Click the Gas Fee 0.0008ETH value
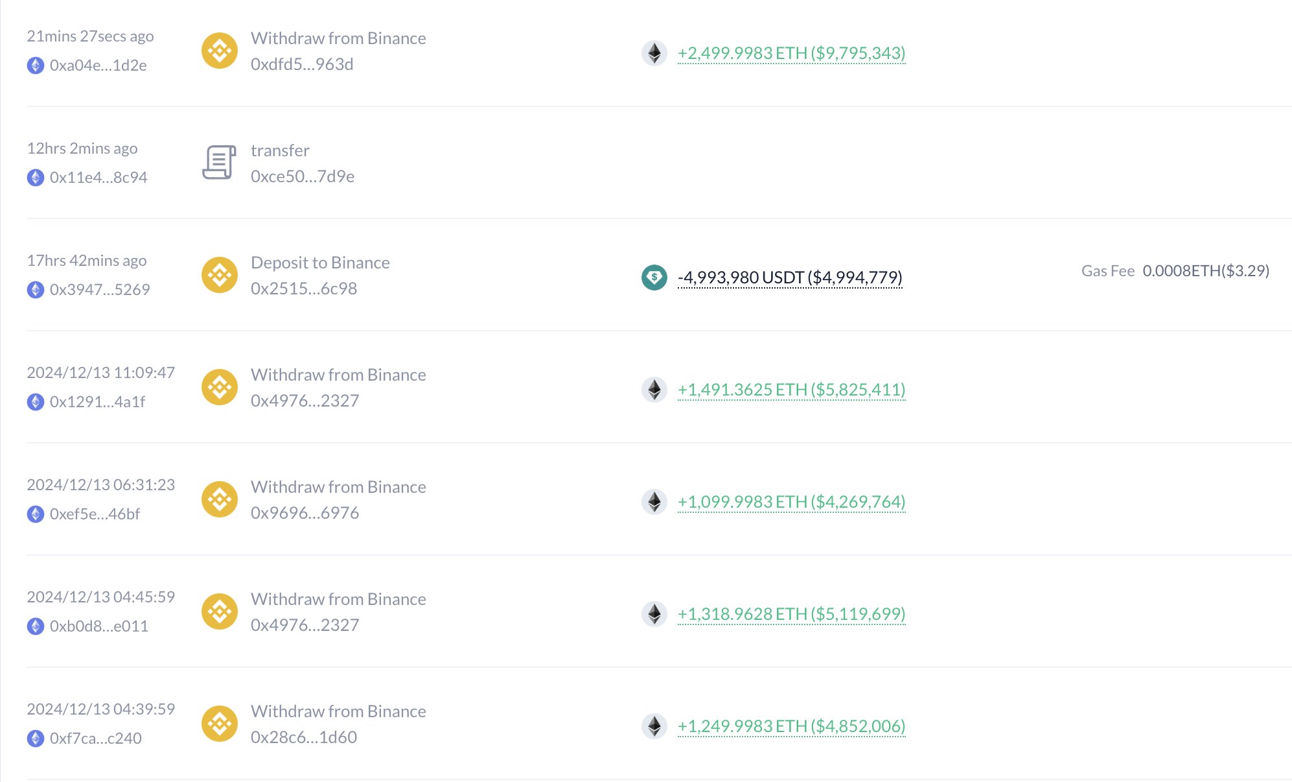Image resolution: width=1292 pixels, height=782 pixels. pos(1205,271)
